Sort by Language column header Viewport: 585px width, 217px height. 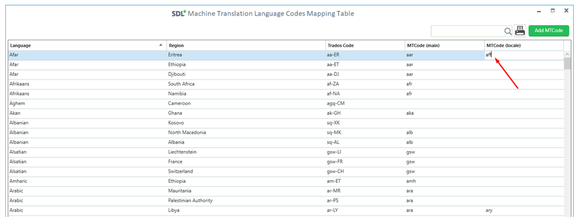tap(87, 45)
